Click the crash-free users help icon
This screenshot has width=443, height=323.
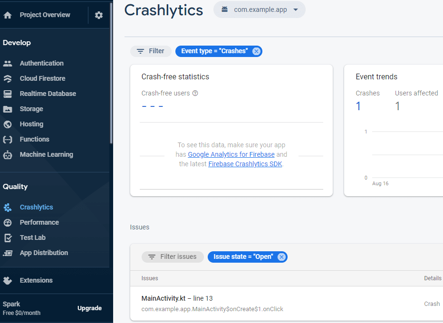coord(195,93)
